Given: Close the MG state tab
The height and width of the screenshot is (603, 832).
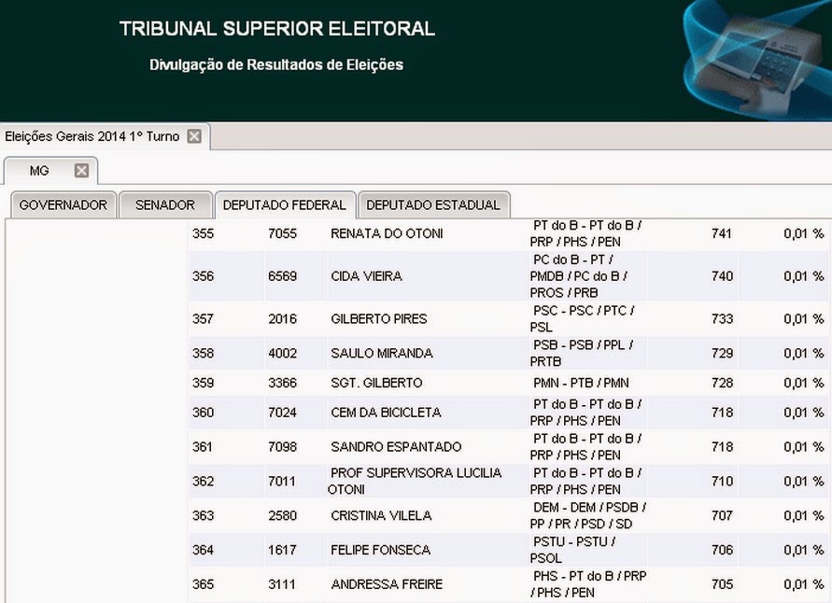Looking at the screenshot, I should click(x=81, y=170).
